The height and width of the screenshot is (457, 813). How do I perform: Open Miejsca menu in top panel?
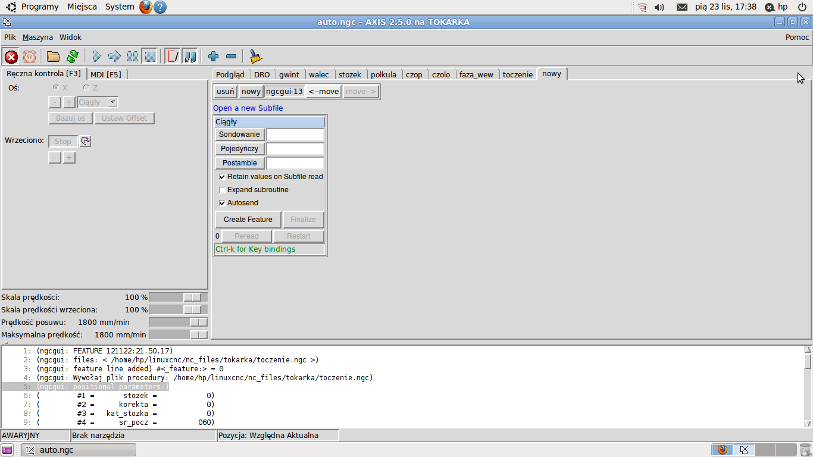(82, 7)
